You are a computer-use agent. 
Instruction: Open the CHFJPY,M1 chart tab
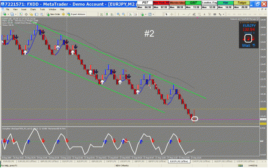111,161
